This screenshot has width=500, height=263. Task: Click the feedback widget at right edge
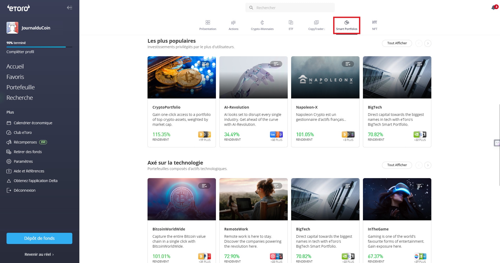[x=497, y=143]
